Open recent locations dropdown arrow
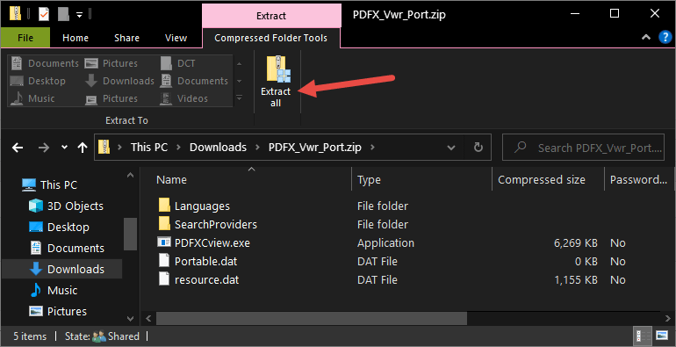The width and height of the screenshot is (676, 347). (64, 148)
